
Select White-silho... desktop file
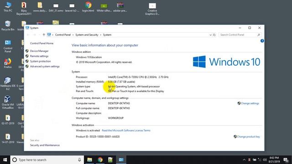click(104, 7)
